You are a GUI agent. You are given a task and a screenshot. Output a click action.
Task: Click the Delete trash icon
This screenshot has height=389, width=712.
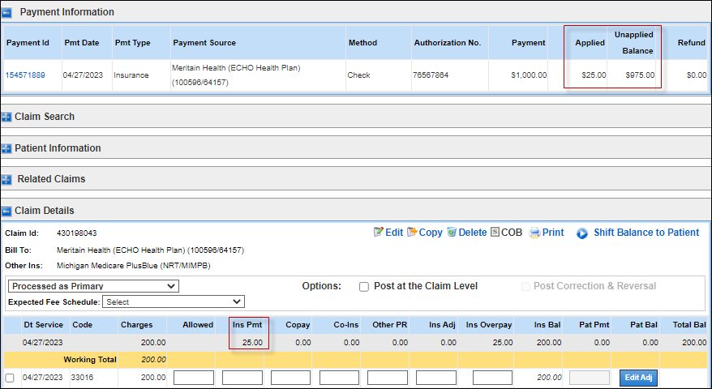click(452, 233)
